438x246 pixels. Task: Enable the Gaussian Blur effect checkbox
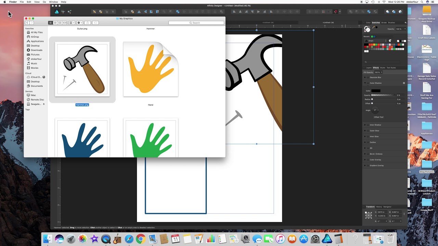(368, 78)
